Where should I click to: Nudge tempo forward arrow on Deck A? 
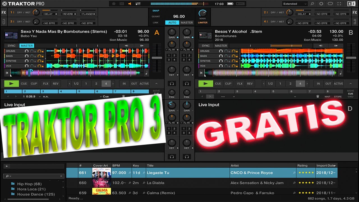[x=142, y=46]
